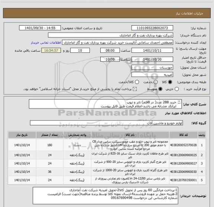Click the quantity 36 cell

(50, 172)
